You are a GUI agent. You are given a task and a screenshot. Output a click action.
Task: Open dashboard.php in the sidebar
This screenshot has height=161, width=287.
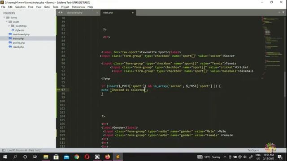pyautogui.click(x=21, y=34)
